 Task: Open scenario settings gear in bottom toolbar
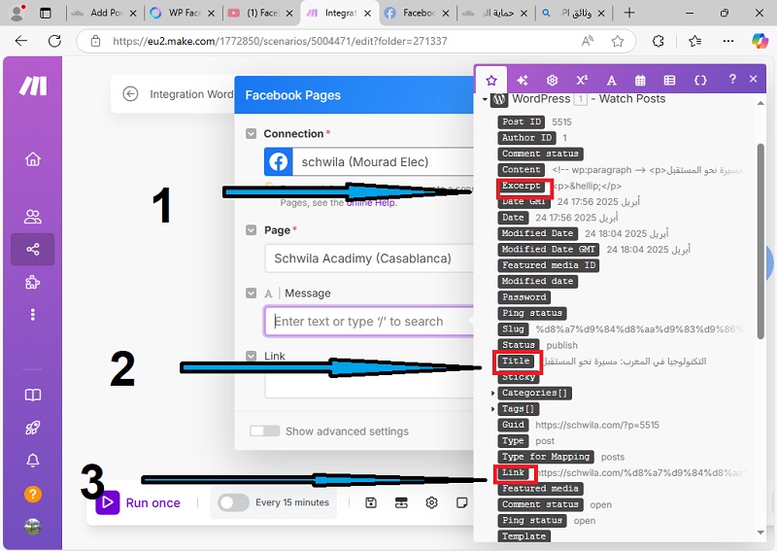(431, 502)
